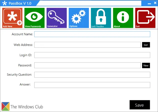Save the new account entry

pyautogui.click(x=140, y=105)
